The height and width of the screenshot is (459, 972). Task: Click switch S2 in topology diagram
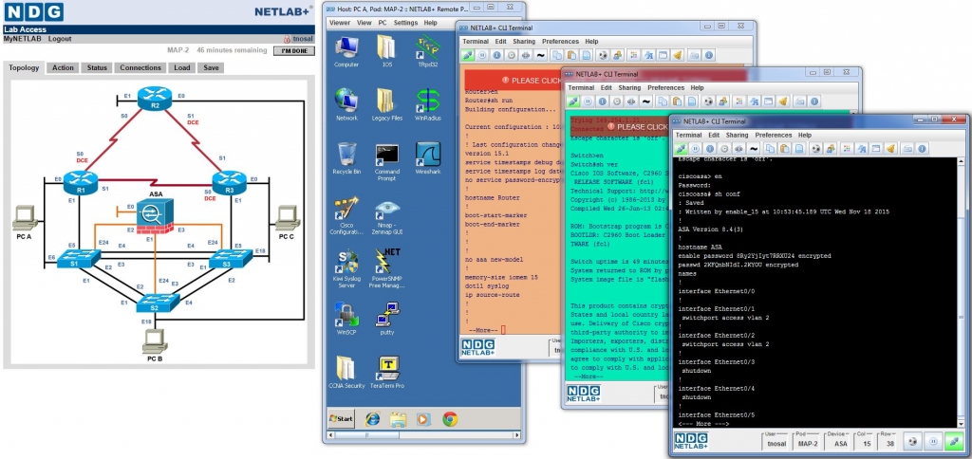(158, 303)
